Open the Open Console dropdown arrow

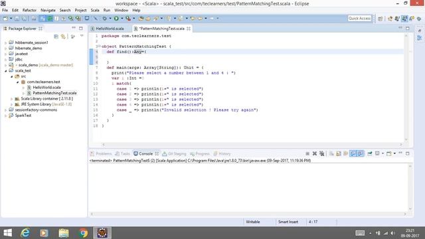(394, 153)
